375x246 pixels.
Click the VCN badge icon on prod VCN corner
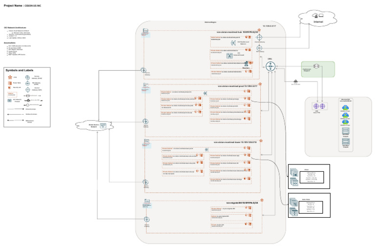tap(260, 84)
